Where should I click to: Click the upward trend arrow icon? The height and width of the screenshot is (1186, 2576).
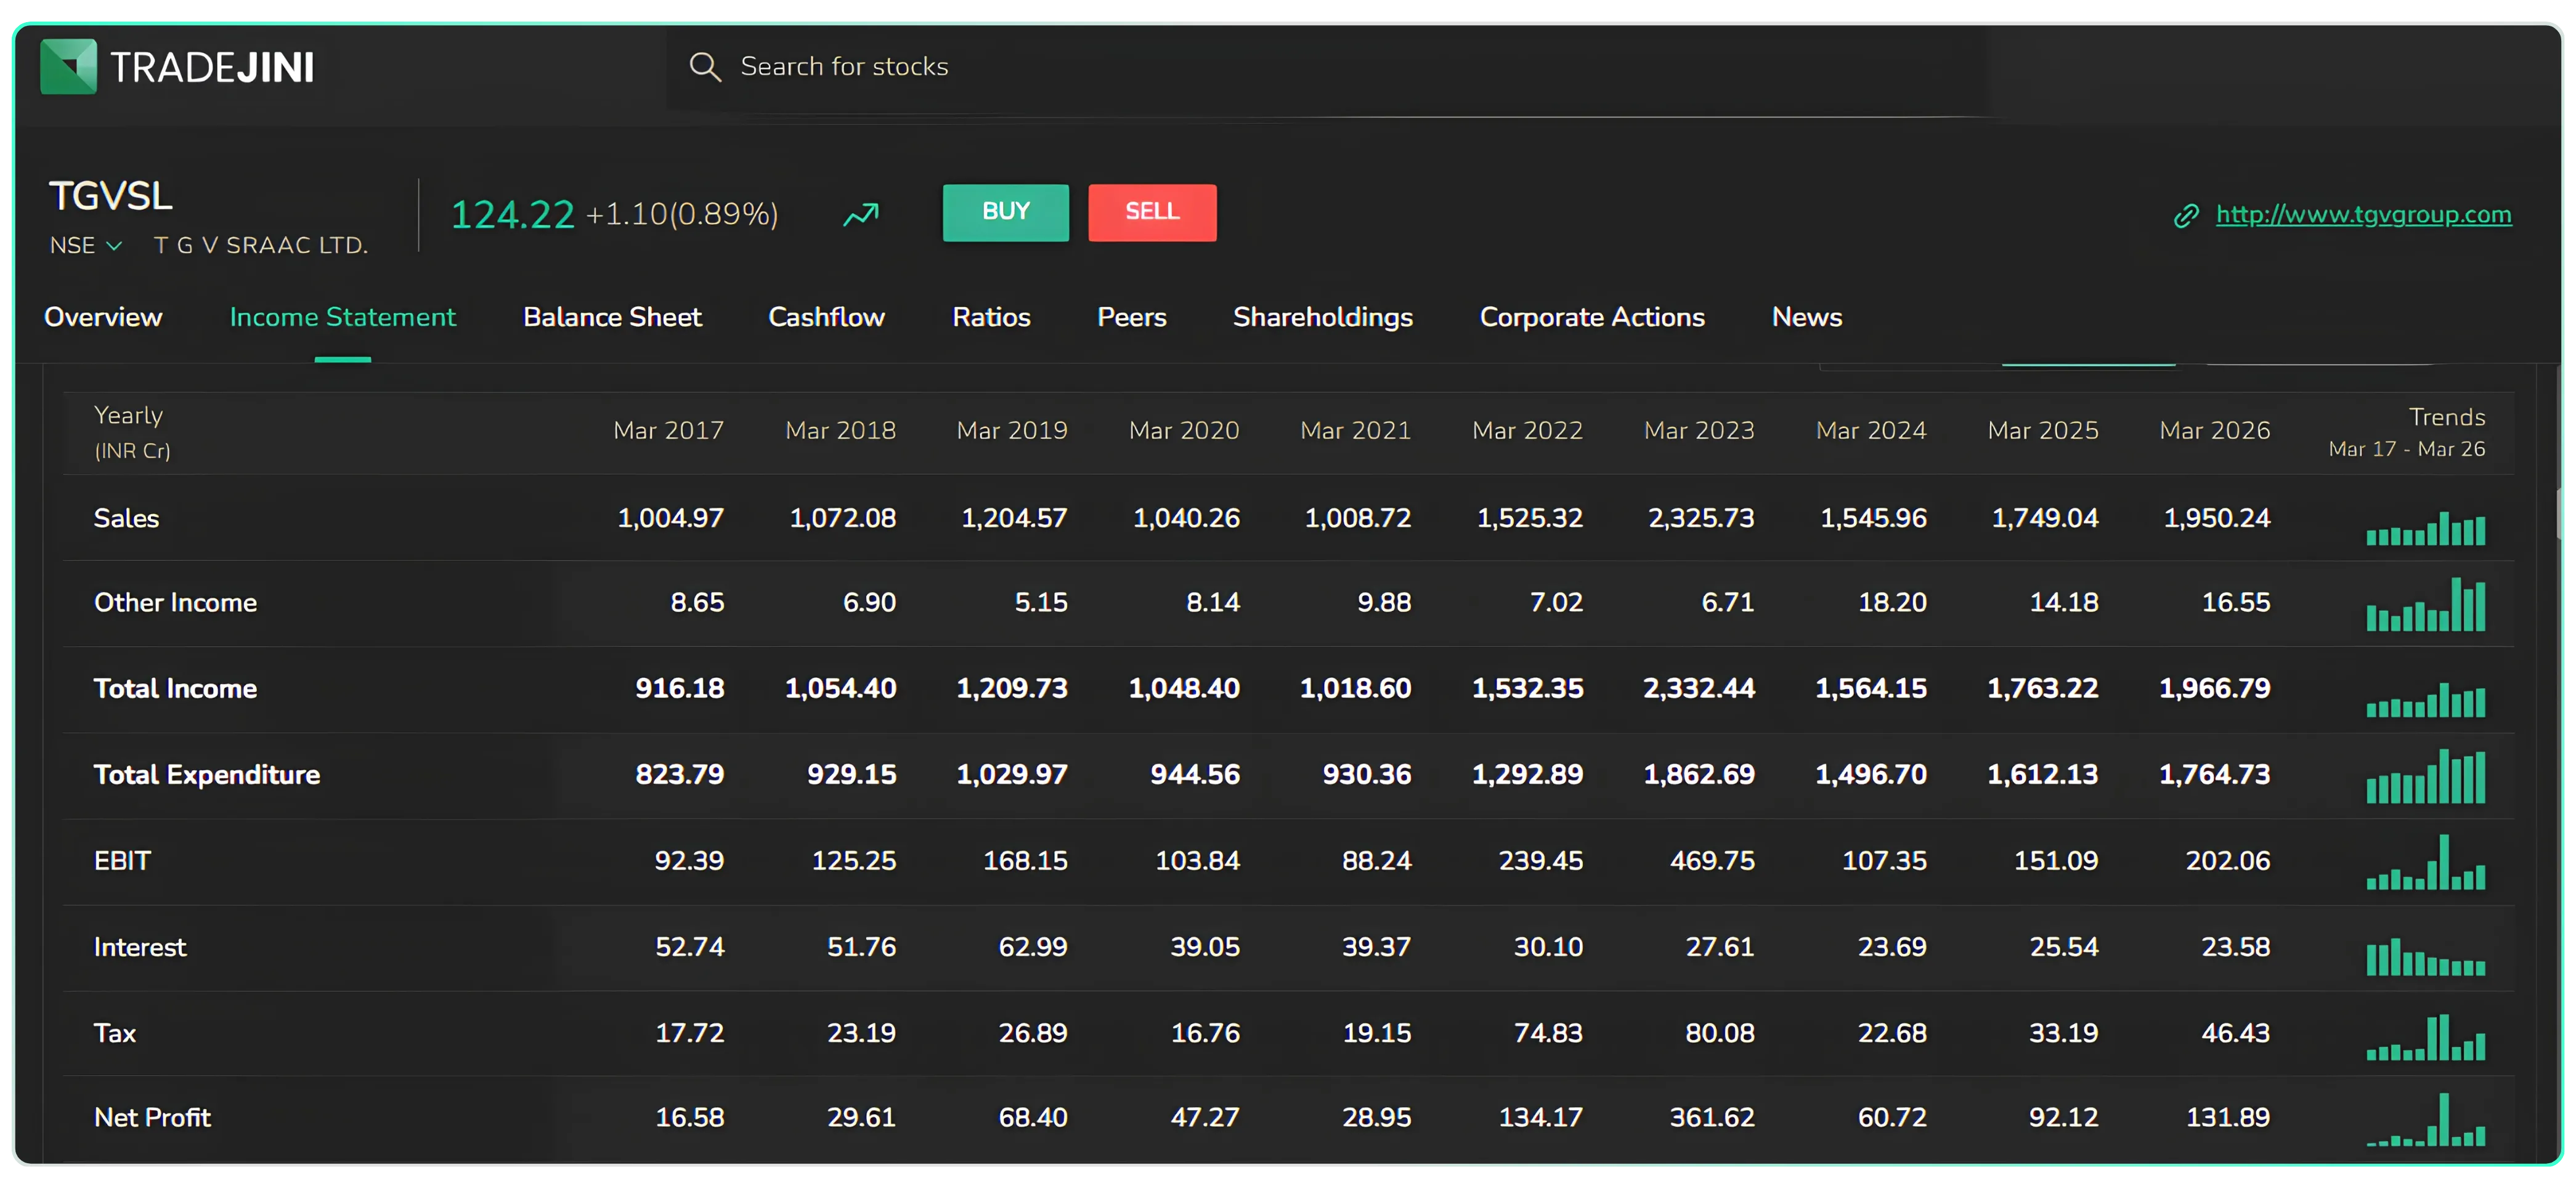click(860, 214)
